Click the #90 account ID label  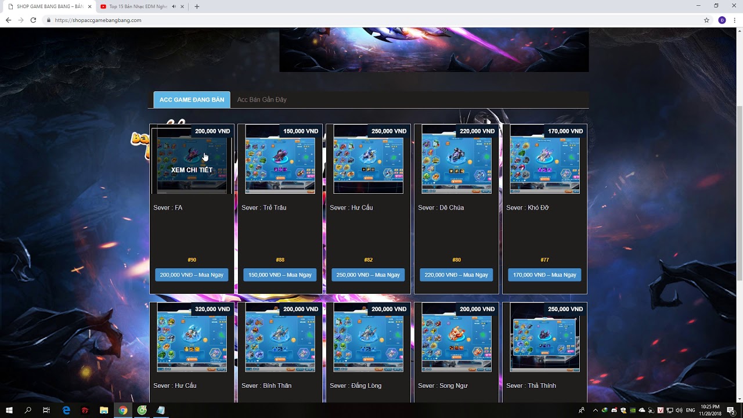pos(192,260)
